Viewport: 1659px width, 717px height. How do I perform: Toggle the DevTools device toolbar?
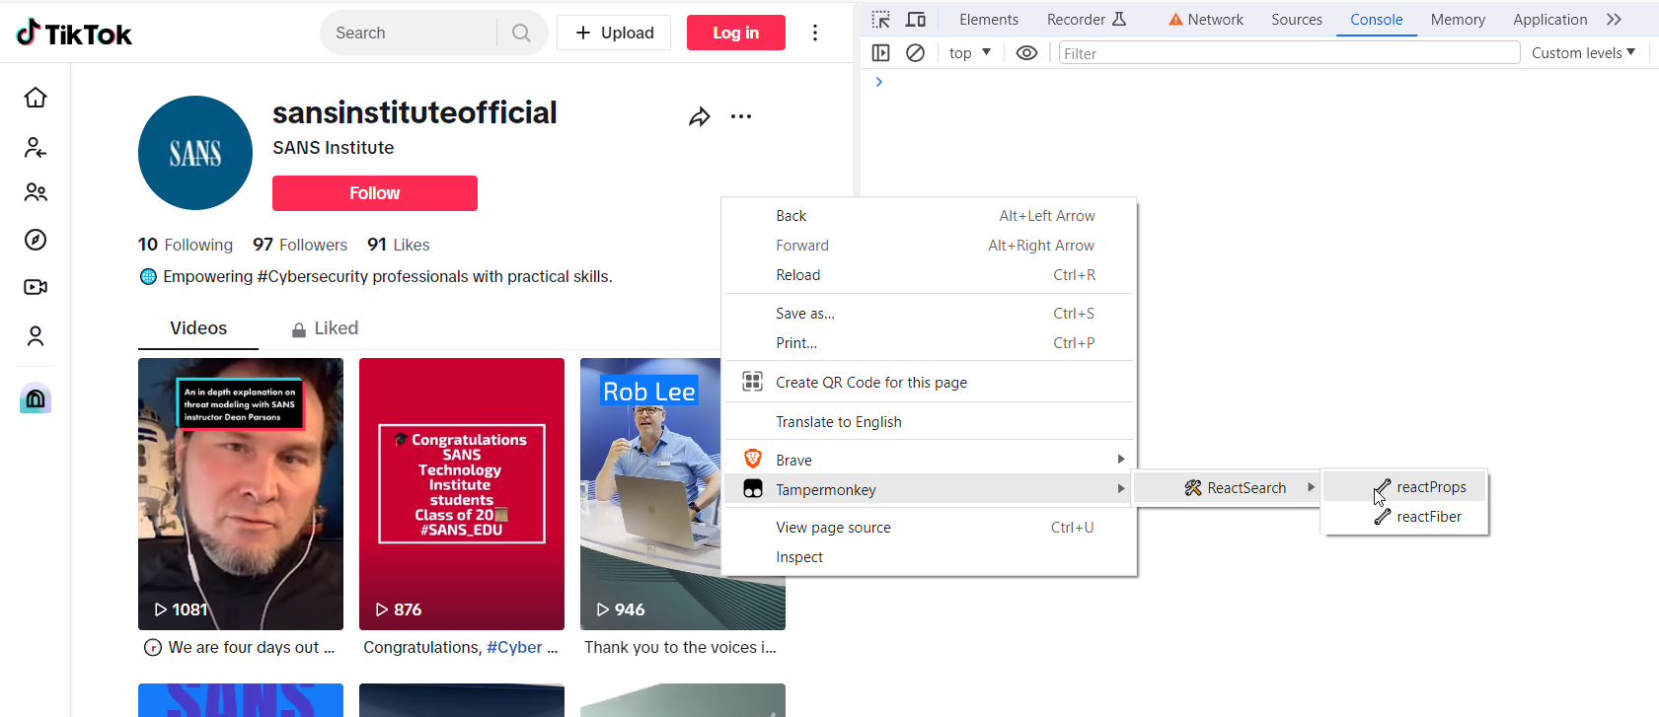click(x=916, y=20)
